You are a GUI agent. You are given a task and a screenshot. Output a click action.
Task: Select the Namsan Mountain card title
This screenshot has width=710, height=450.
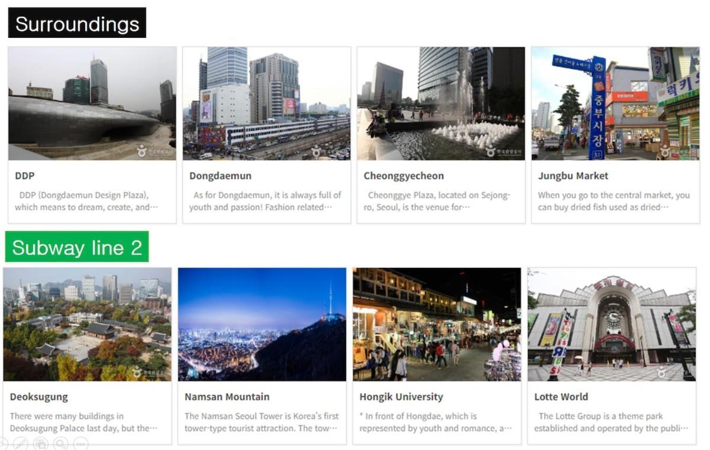point(227,397)
